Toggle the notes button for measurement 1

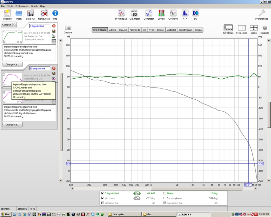click(x=54, y=41)
